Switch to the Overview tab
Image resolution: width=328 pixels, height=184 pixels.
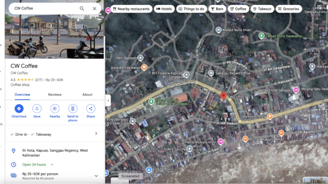23,95
